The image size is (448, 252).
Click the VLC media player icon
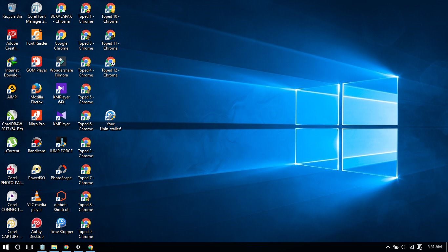coord(36,201)
